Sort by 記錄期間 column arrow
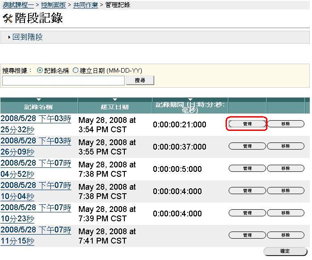This screenshot has width=312, height=260. 190,99
